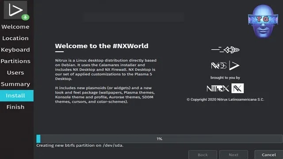Click the white NX square logo

click(x=237, y=88)
